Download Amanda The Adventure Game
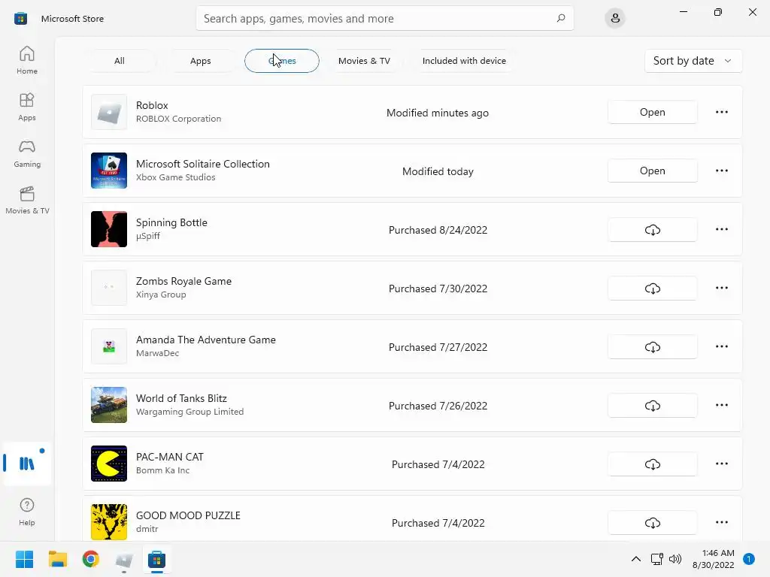Viewport: 770px width, 577px height. (652, 347)
